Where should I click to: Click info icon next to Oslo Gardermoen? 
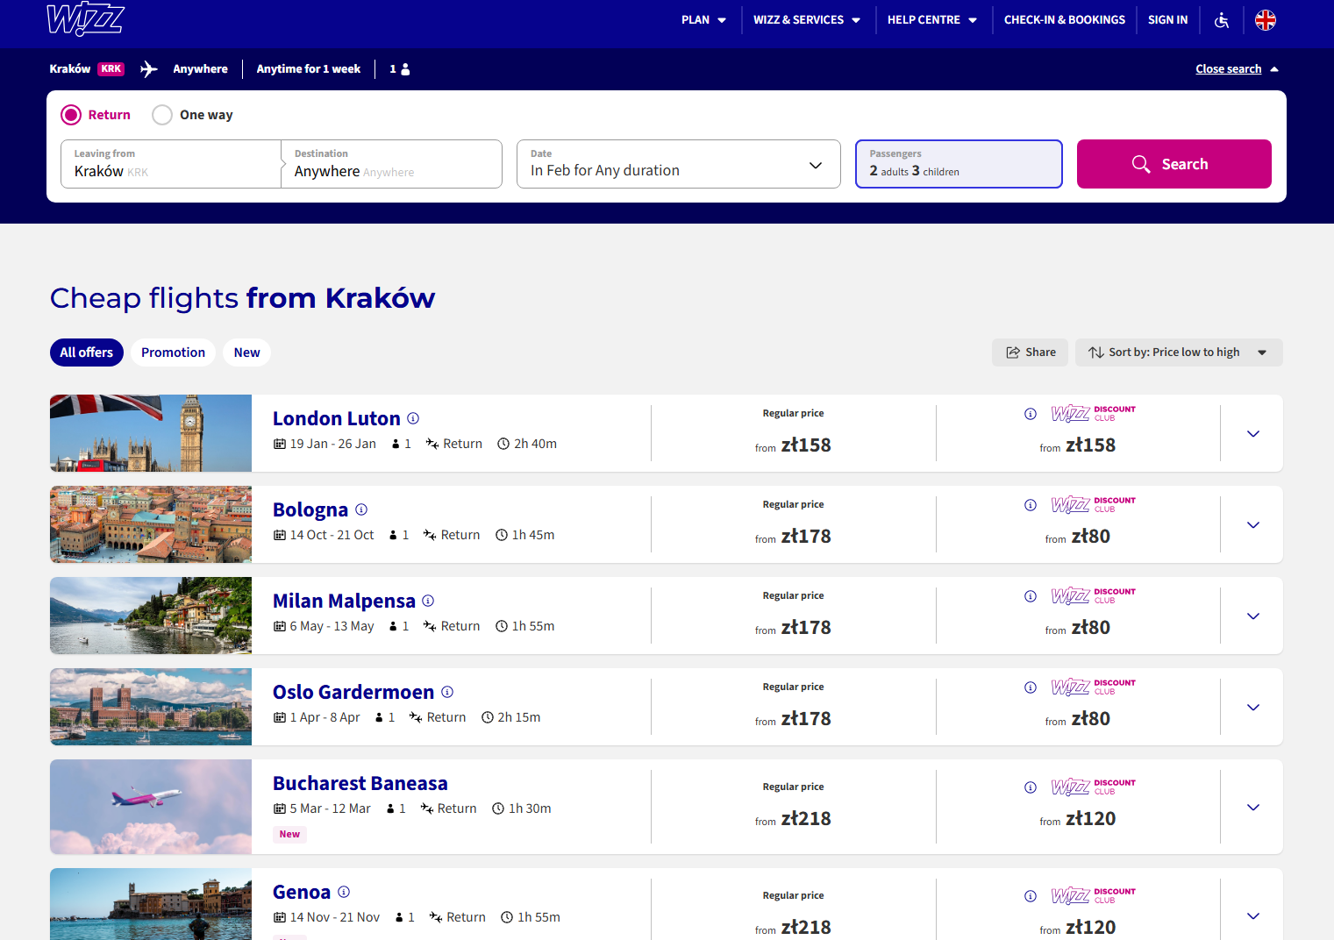click(x=447, y=692)
